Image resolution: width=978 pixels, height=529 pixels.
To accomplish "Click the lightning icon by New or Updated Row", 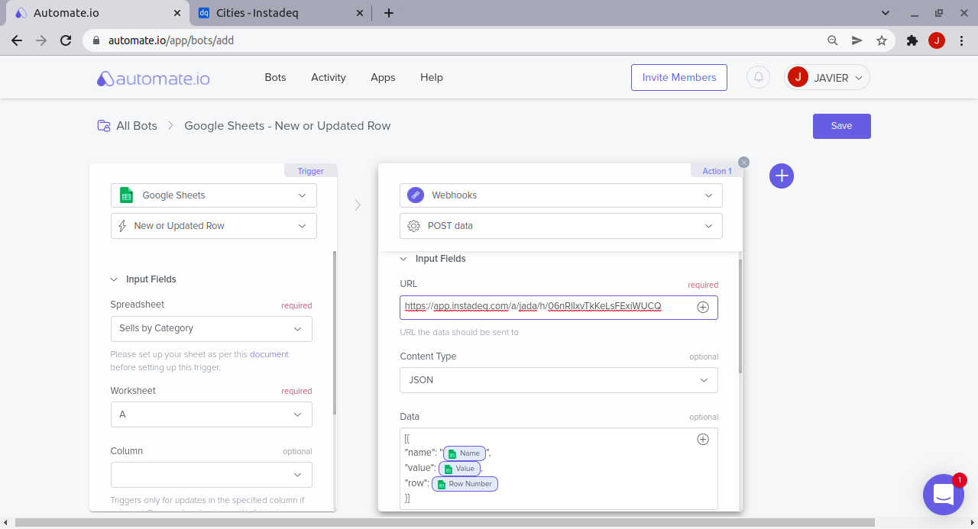I will [x=122, y=226].
